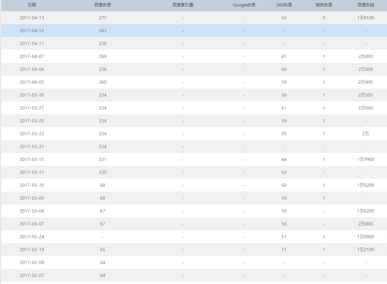Click 360收录 value 55 in the 2017-03-23 row
Screen dimensions: 387x284
(x=284, y=134)
